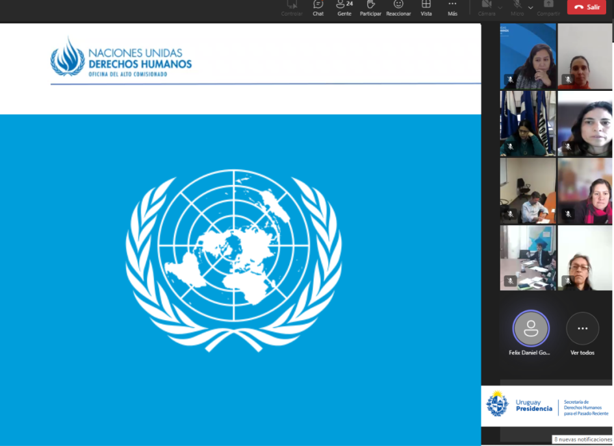The height and width of the screenshot is (446, 614).
Task: Open the 8 nuevas notificaciones popup
Action: (x=583, y=440)
